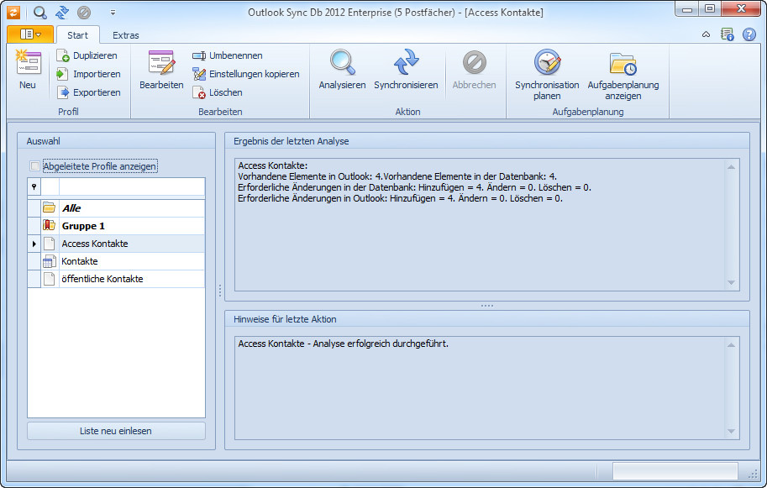This screenshot has width=767, height=488.
Task: Click the Auswahl panel header
Action: point(43,141)
